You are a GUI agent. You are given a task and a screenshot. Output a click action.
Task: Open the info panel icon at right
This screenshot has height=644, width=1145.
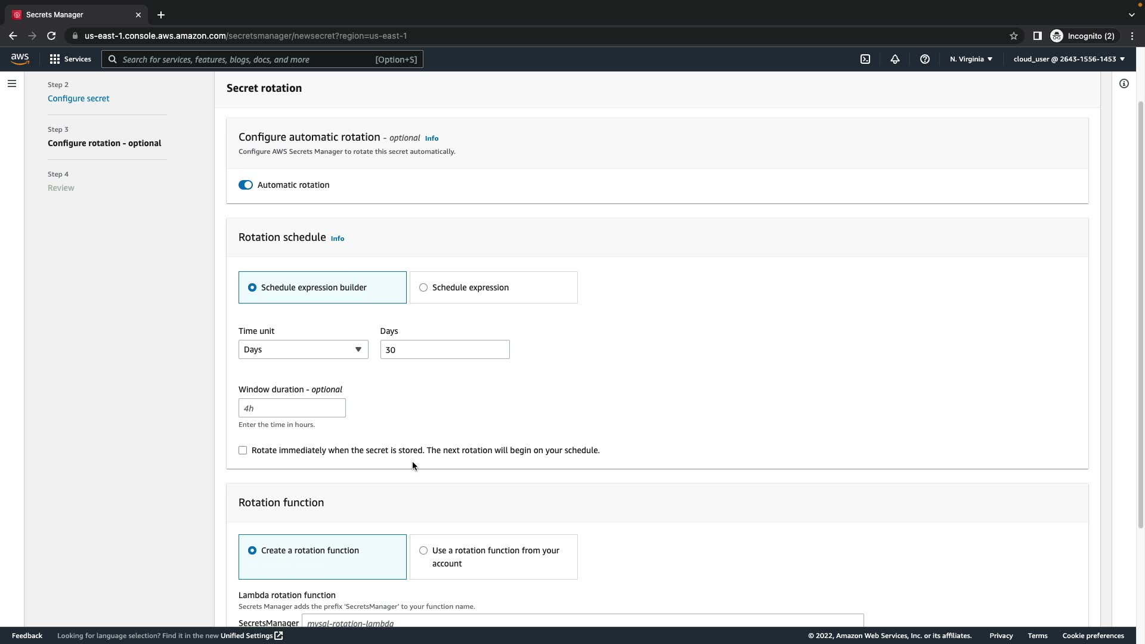[1124, 83]
